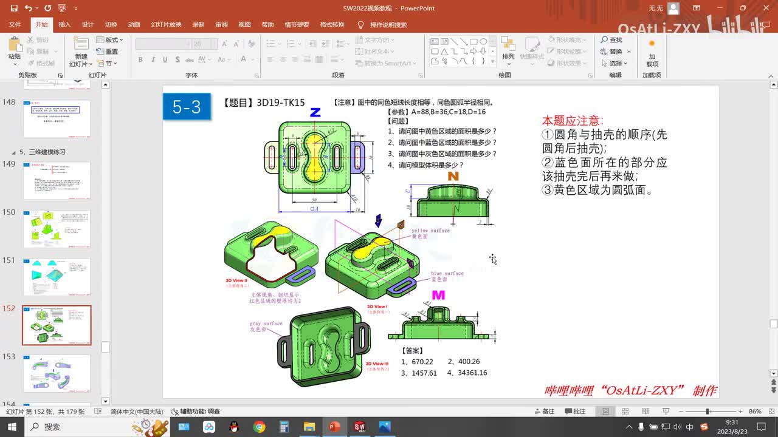The height and width of the screenshot is (437, 778).
Task: Toggle Bold formatting
Action: coord(140,59)
